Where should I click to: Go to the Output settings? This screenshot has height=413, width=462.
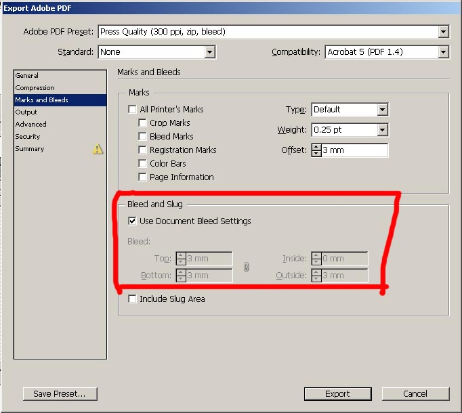pos(60,112)
